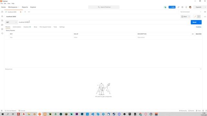This screenshot has width=207, height=116.
Task: Open the History sidebar icon
Action: click(x=2, y=34)
